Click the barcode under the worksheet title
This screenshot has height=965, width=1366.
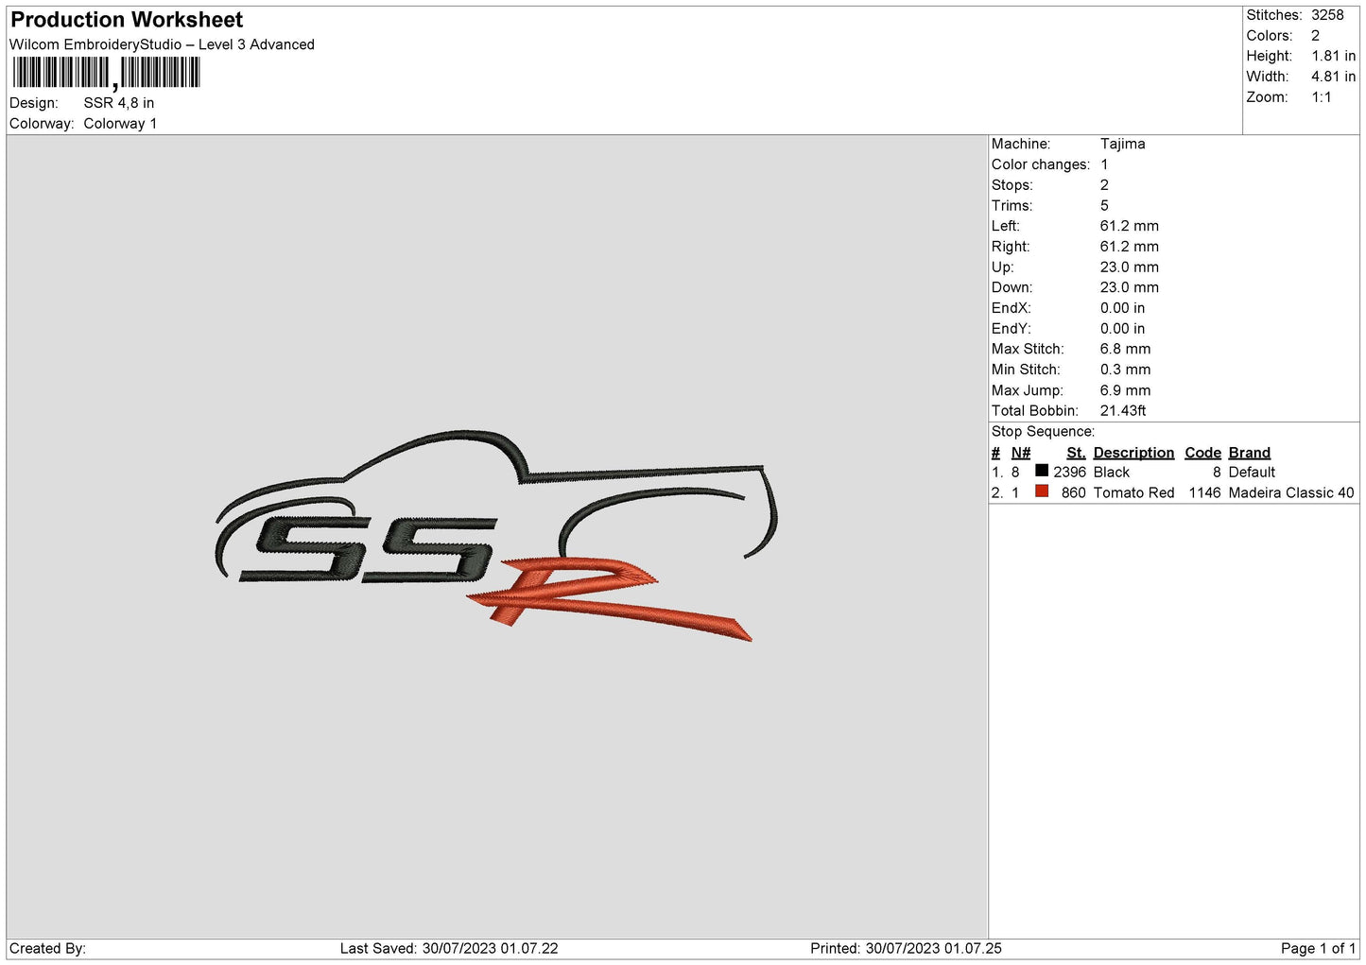tap(106, 73)
